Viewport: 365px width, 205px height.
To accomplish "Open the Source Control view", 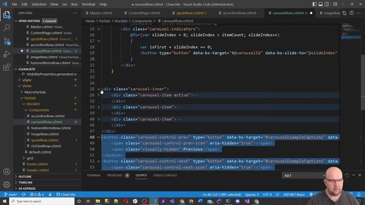I will (6, 41).
